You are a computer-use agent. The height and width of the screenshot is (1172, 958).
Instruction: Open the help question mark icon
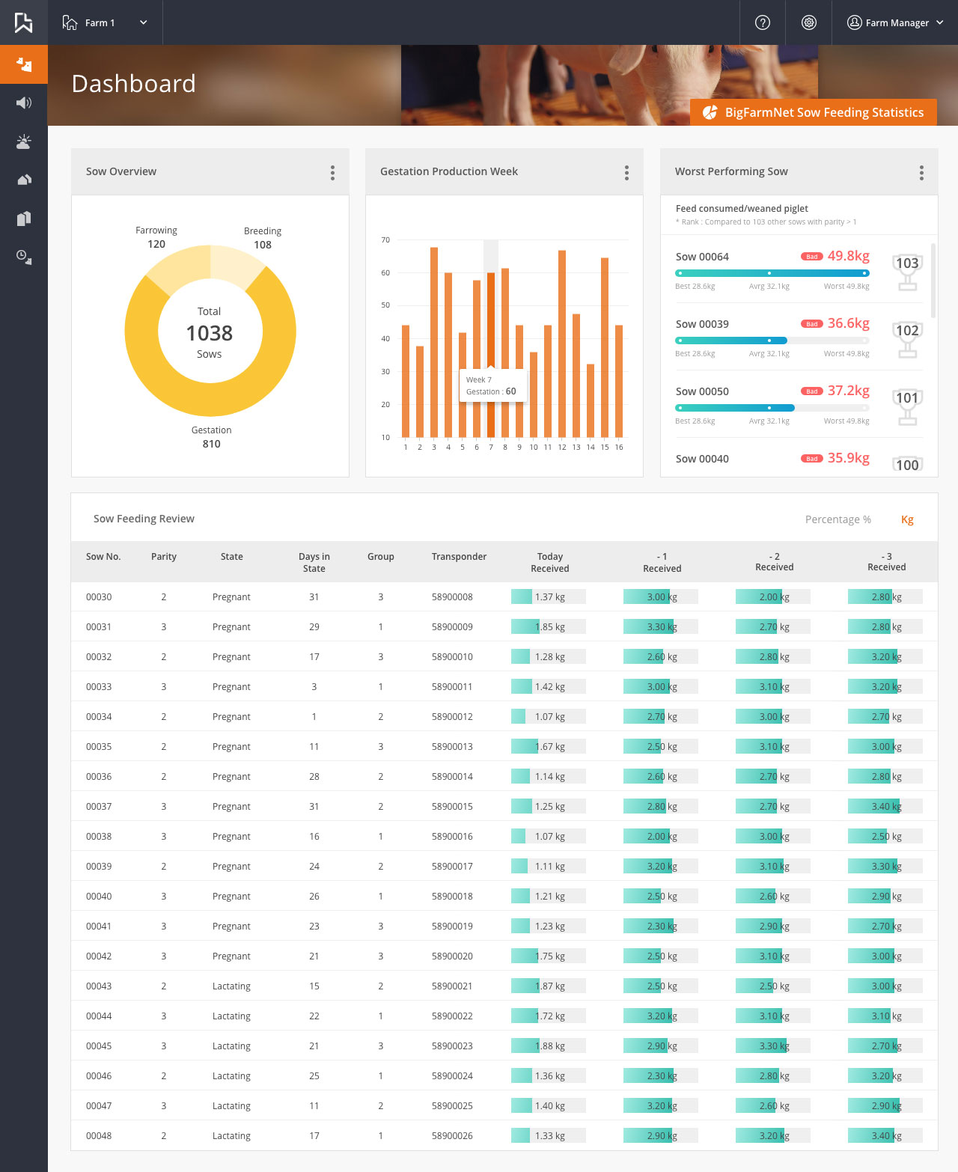[x=762, y=22]
